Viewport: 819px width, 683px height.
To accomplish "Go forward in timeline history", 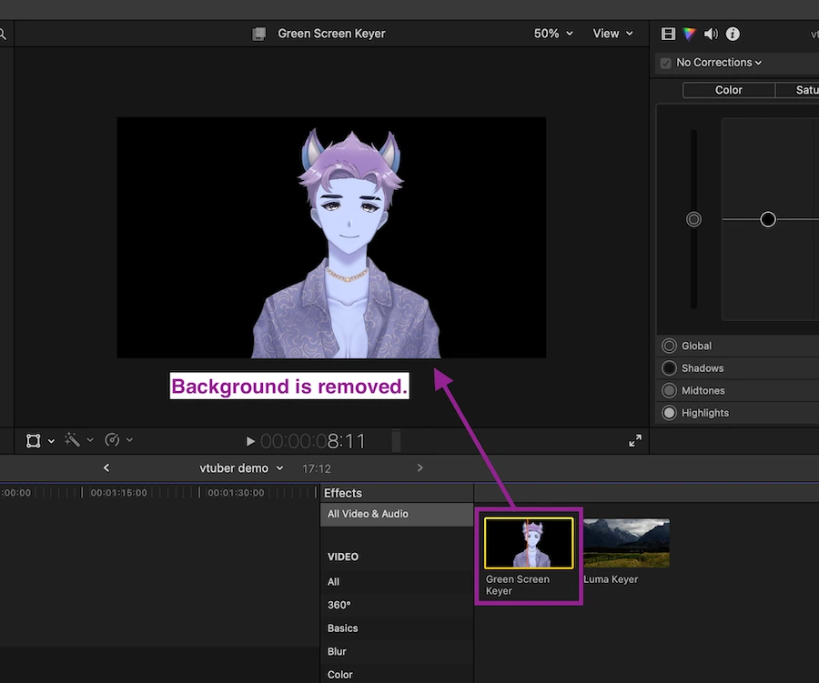I will [x=420, y=467].
